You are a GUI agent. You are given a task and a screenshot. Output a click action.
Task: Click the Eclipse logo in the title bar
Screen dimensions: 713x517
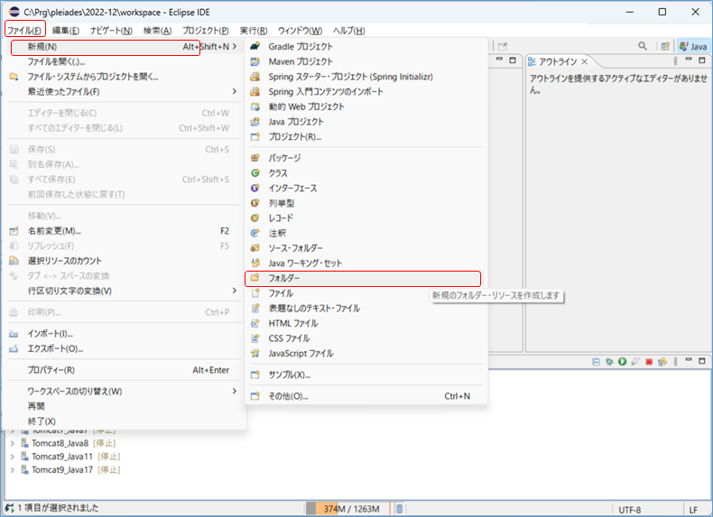coord(14,12)
